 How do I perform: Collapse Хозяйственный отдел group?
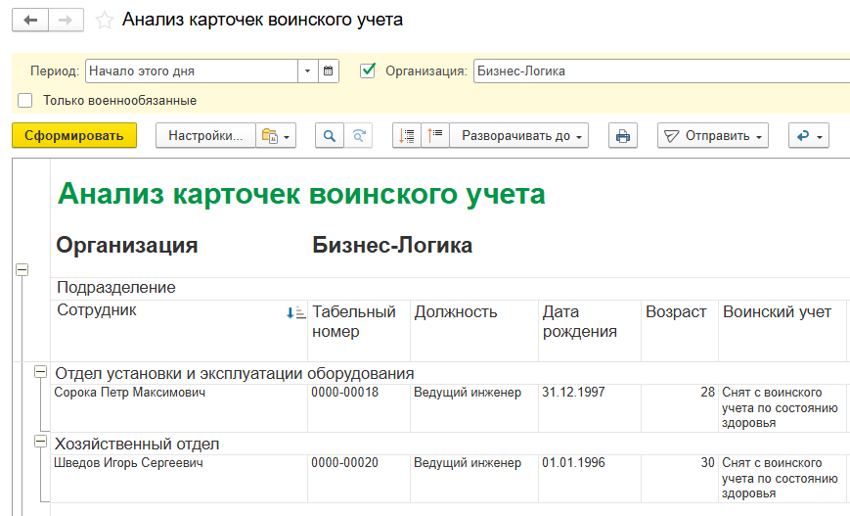pos(41,442)
